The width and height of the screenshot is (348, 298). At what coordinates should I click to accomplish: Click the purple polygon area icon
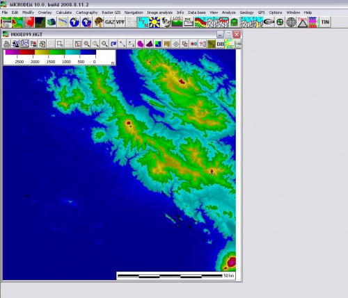(140, 44)
